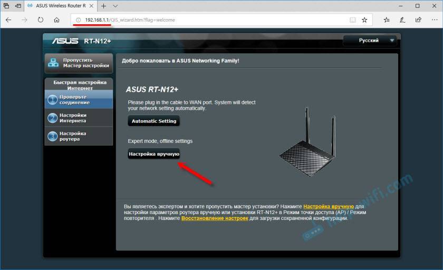Click the Share page icon
Screen dimensions: 443x270
(418, 20)
